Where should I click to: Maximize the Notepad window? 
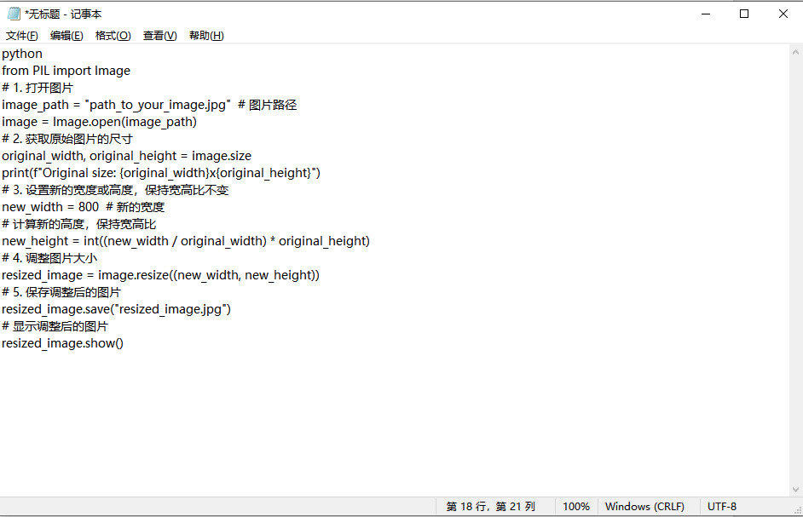(x=744, y=14)
